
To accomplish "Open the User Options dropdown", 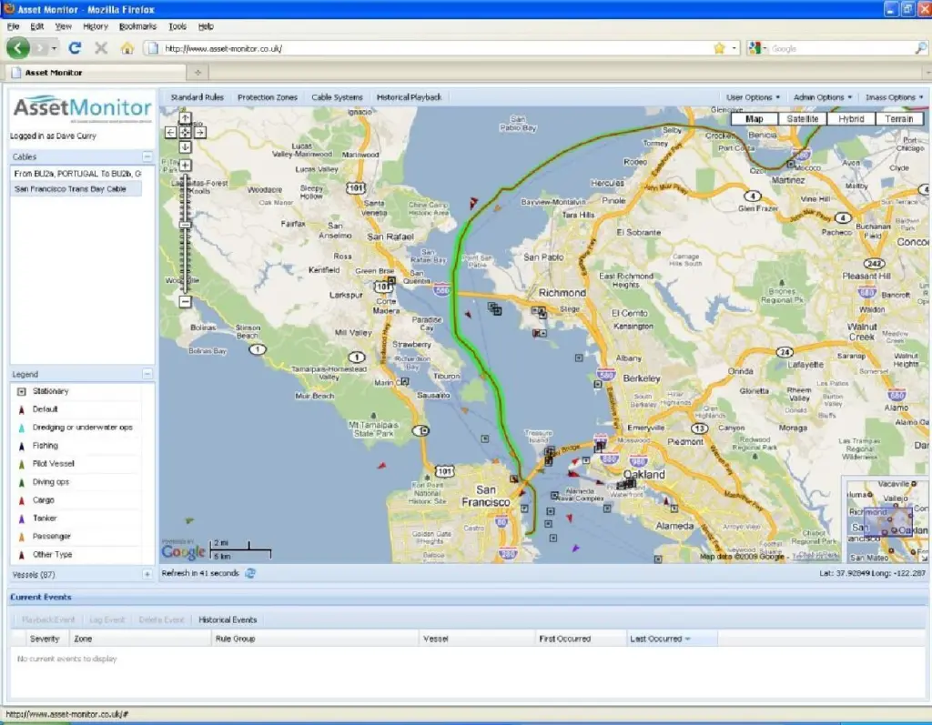I will coord(753,96).
